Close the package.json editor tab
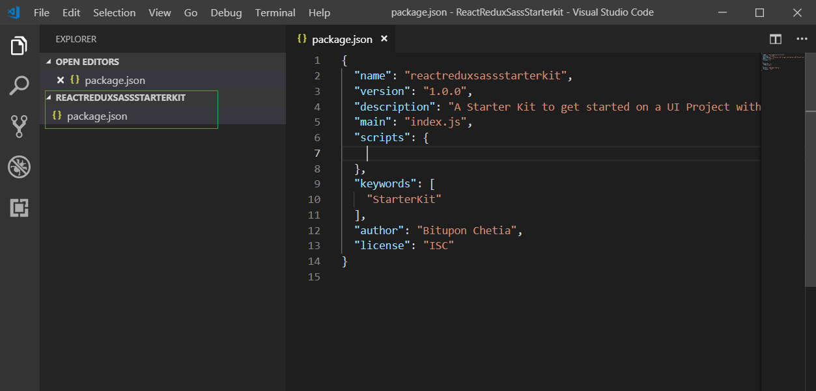 click(384, 39)
